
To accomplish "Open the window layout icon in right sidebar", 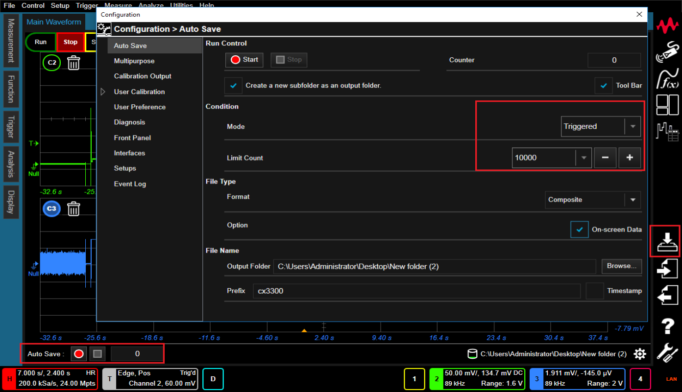I will 667,104.
